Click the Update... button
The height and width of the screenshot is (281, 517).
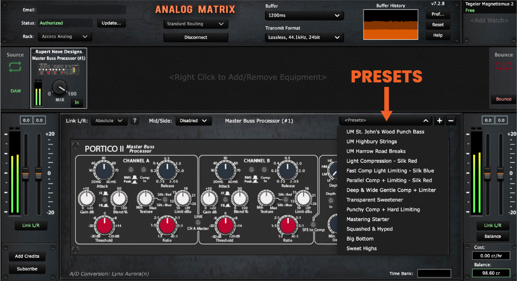(x=111, y=23)
